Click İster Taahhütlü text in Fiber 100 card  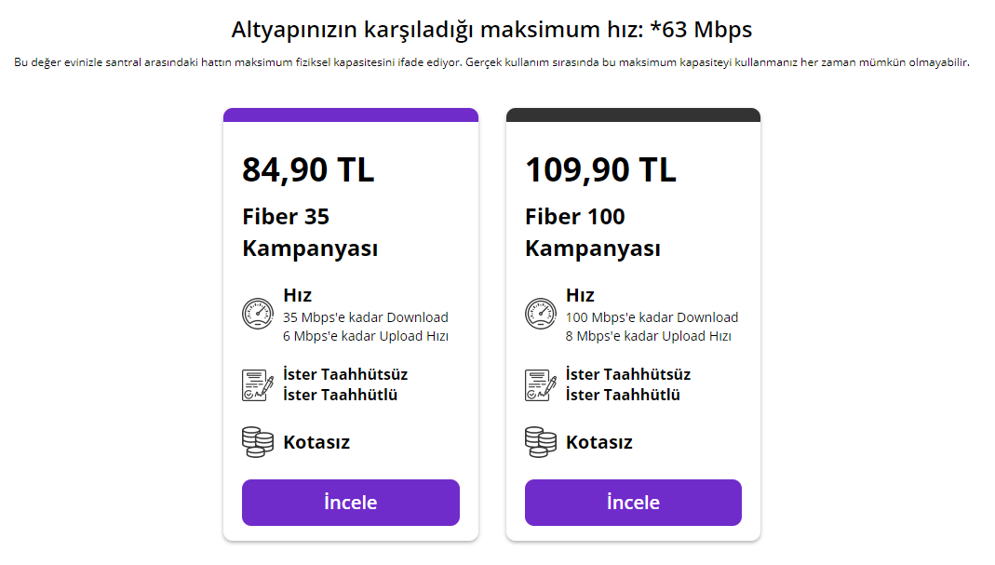click(x=623, y=395)
